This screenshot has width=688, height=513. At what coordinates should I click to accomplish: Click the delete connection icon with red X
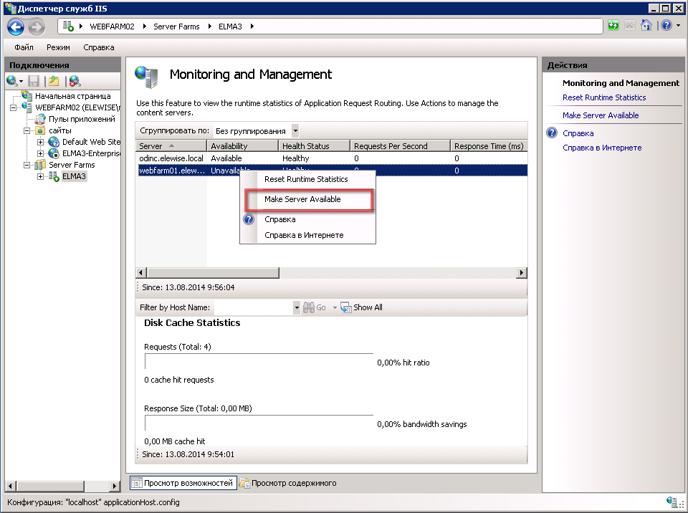(x=75, y=81)
